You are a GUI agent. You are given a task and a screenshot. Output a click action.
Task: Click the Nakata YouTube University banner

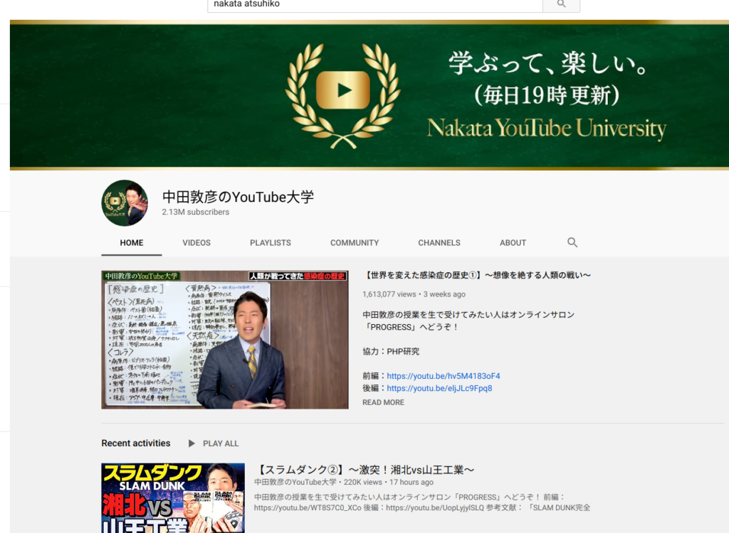(x=369, y=95)
